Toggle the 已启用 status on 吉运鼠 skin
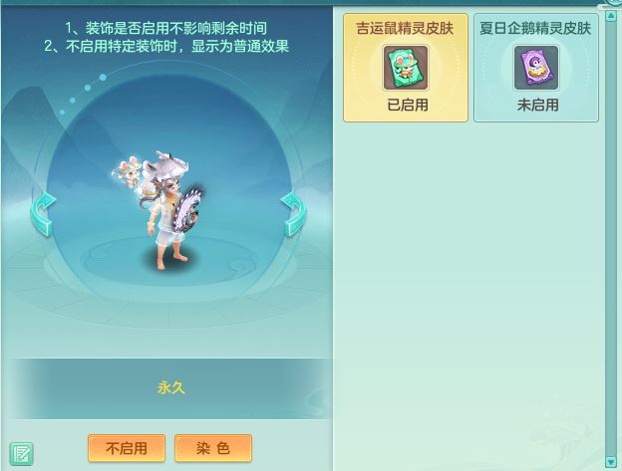Viewport: 622px width, 471px height. pyautogui.click(x=408, y=105)
